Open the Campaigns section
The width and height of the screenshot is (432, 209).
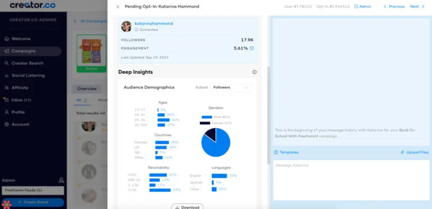coord(23,51)
